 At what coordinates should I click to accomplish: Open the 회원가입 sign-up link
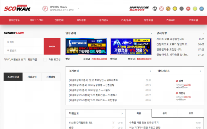32,60
